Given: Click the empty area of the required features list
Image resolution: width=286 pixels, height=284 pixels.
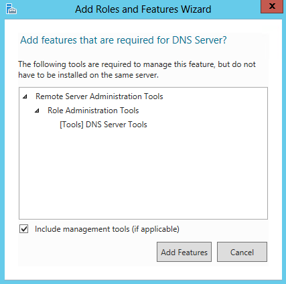Looking at the screenshot, I should 143,174.
